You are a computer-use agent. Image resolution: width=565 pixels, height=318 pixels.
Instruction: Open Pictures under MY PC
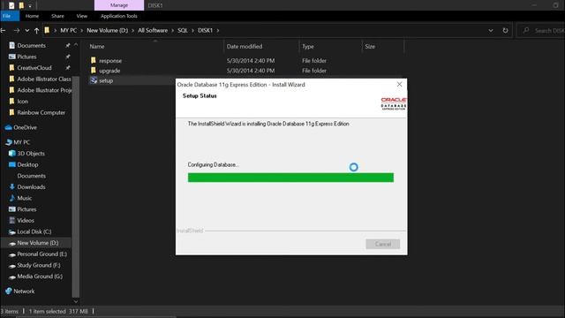(x=26, y=209)
